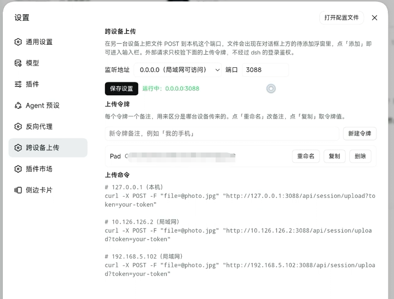The width and height of the screenshot is (394, 299).
Task: Go to the 插件 section
Action: pos(48,84)
